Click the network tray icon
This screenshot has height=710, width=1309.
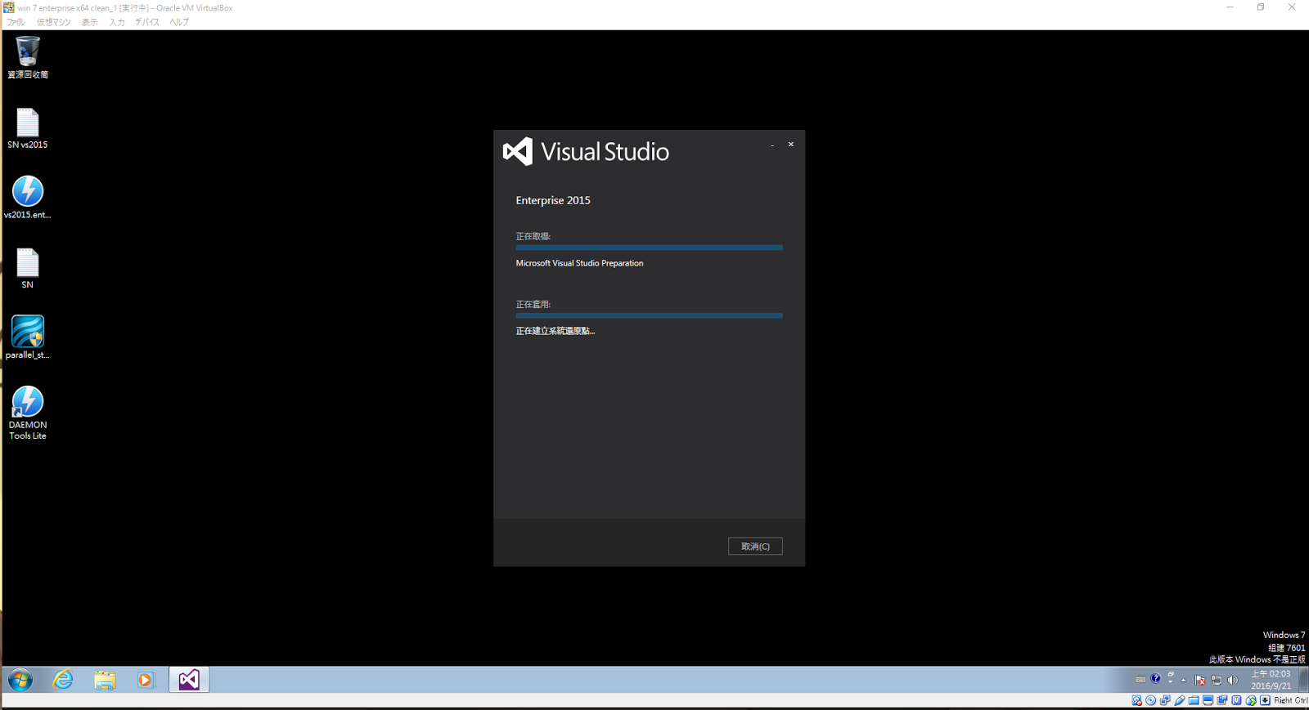(1217, 680)
